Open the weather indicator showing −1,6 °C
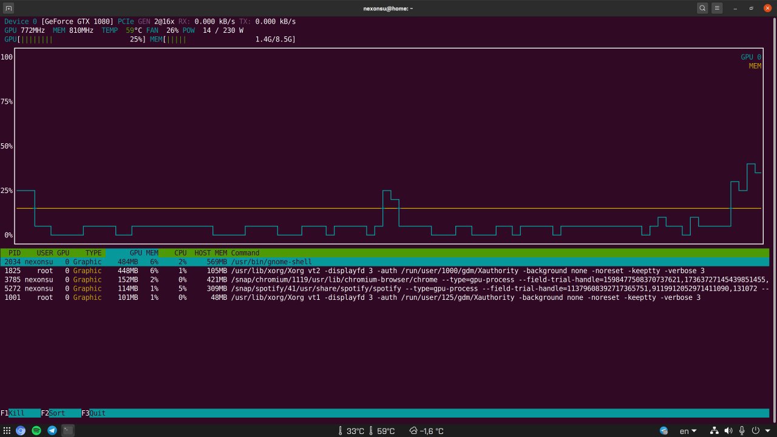This screenshot has height=437, width=777. [x=426, y=431]
